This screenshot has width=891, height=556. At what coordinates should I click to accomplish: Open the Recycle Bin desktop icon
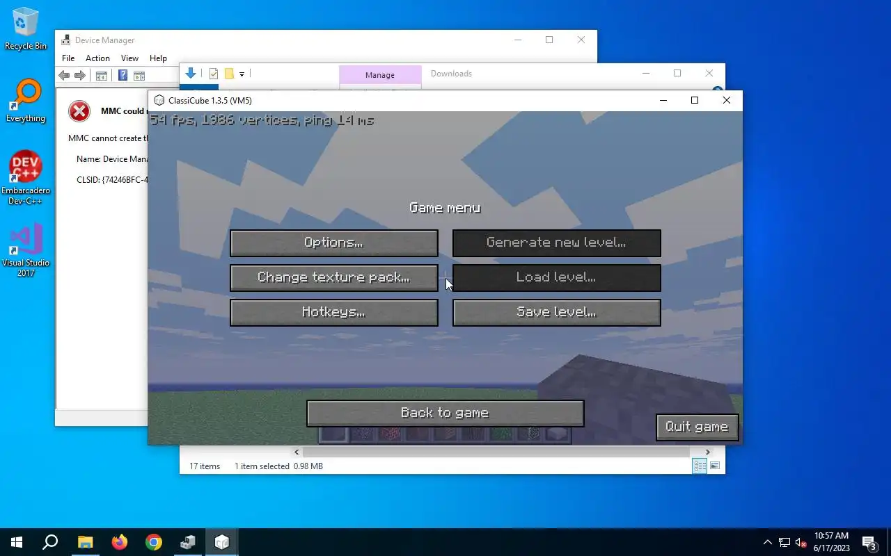coord(26,28)
